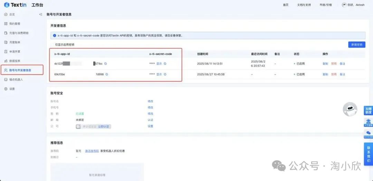The width and height of the screenshot is (373, 181).
Task: Click 认证 beside 邮箱
Action: (x=150, y=120)
